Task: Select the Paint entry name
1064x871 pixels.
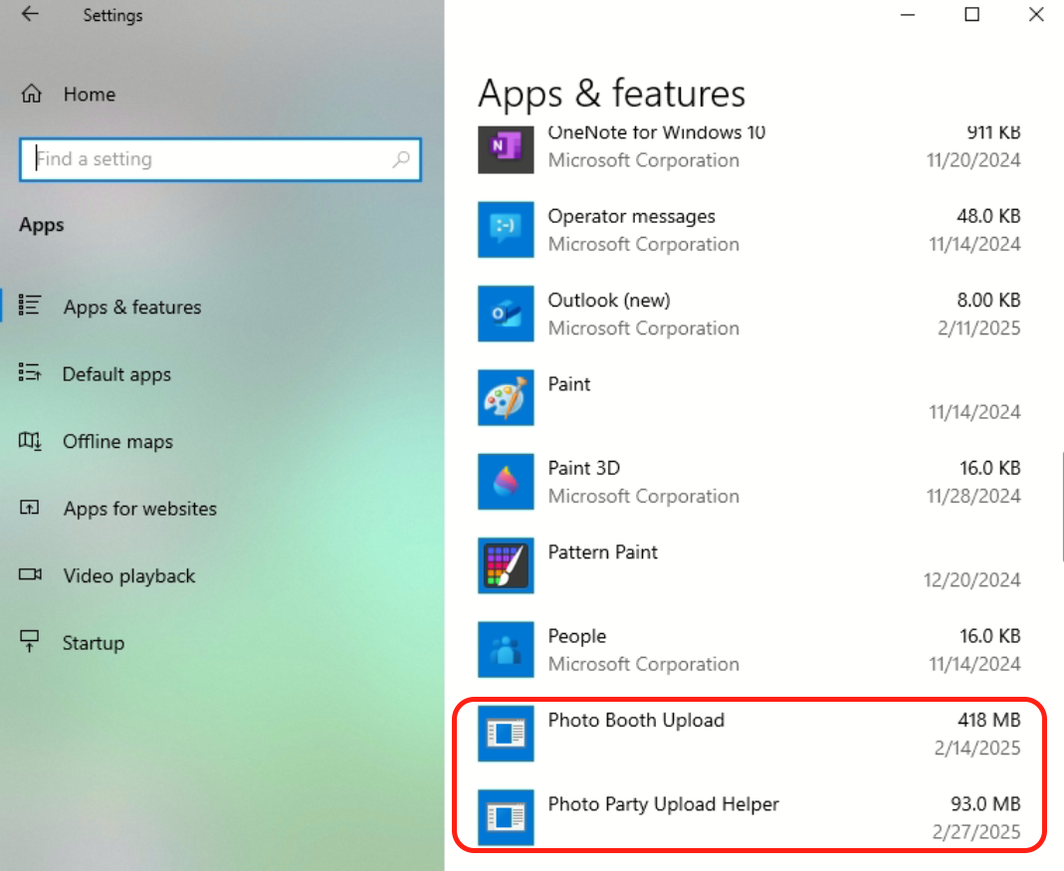Action: click(568, 383)
